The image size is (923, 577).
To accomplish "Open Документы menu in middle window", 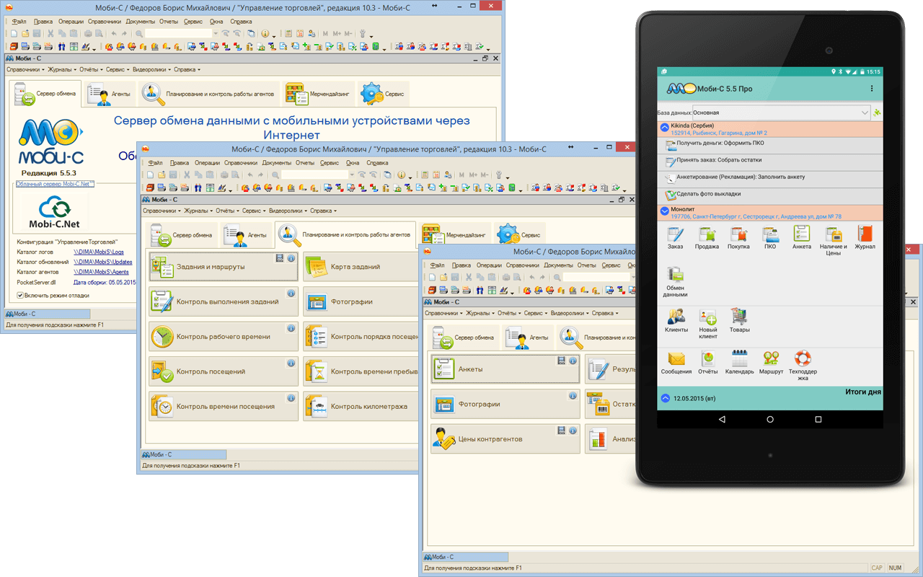I will [x=276, y=163].
